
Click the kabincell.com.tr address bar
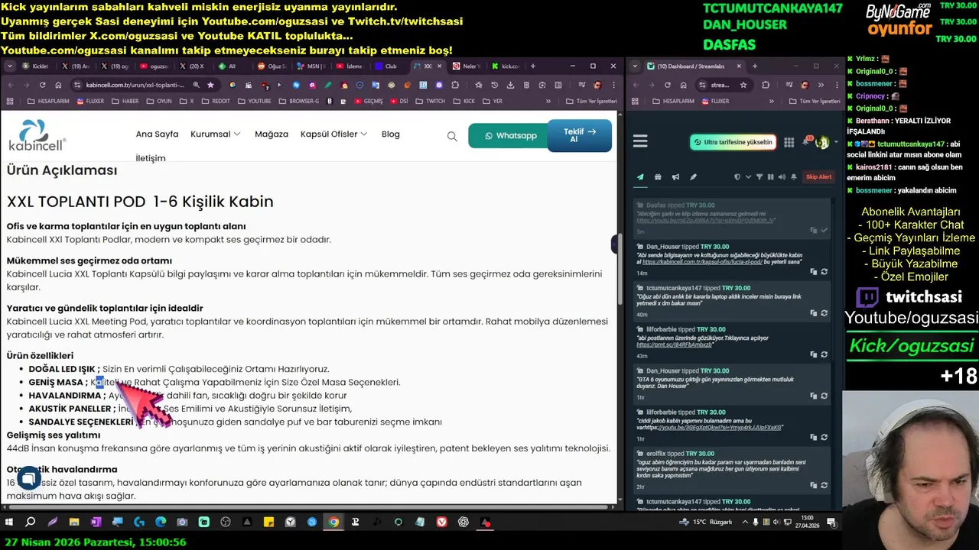click(x=134, y=85)
